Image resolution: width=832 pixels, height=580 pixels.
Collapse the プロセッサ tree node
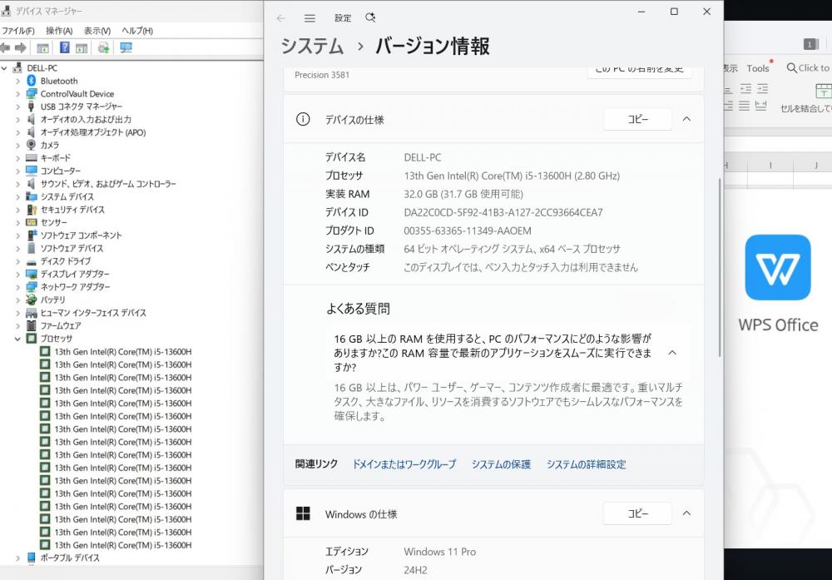pyautogui.click(x=17, y=339)
